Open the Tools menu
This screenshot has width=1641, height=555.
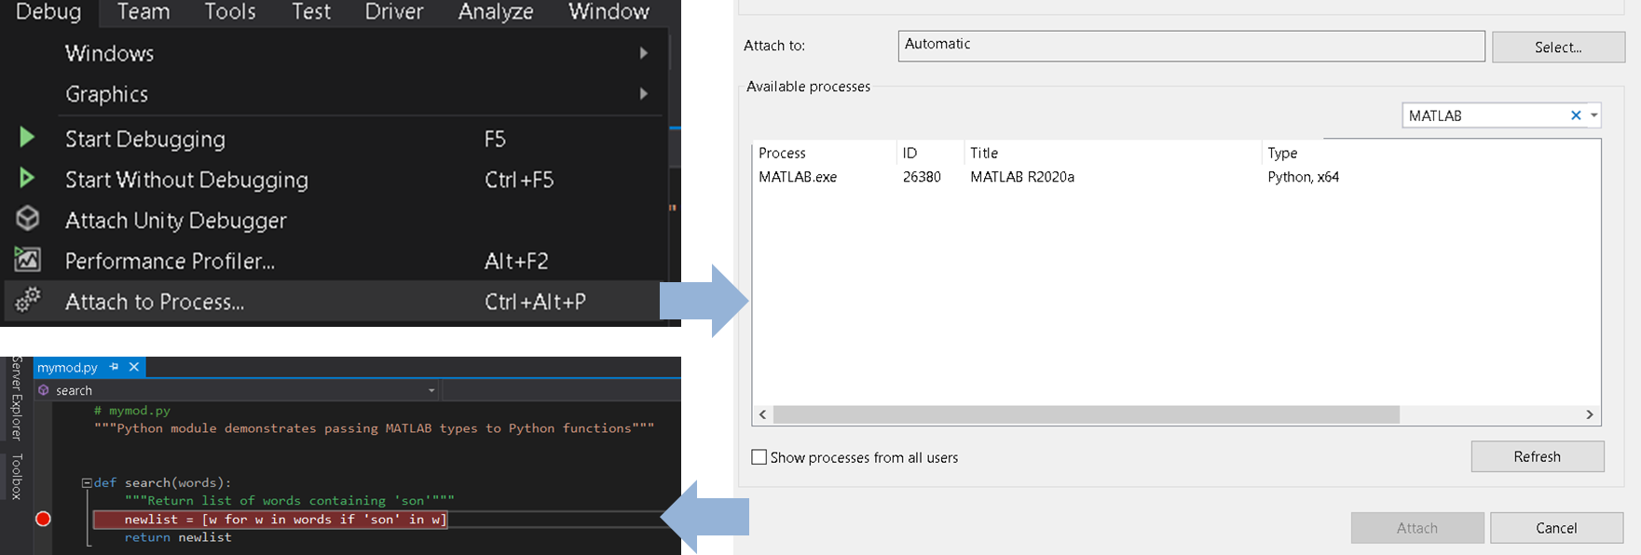click(x=230, y=11)
